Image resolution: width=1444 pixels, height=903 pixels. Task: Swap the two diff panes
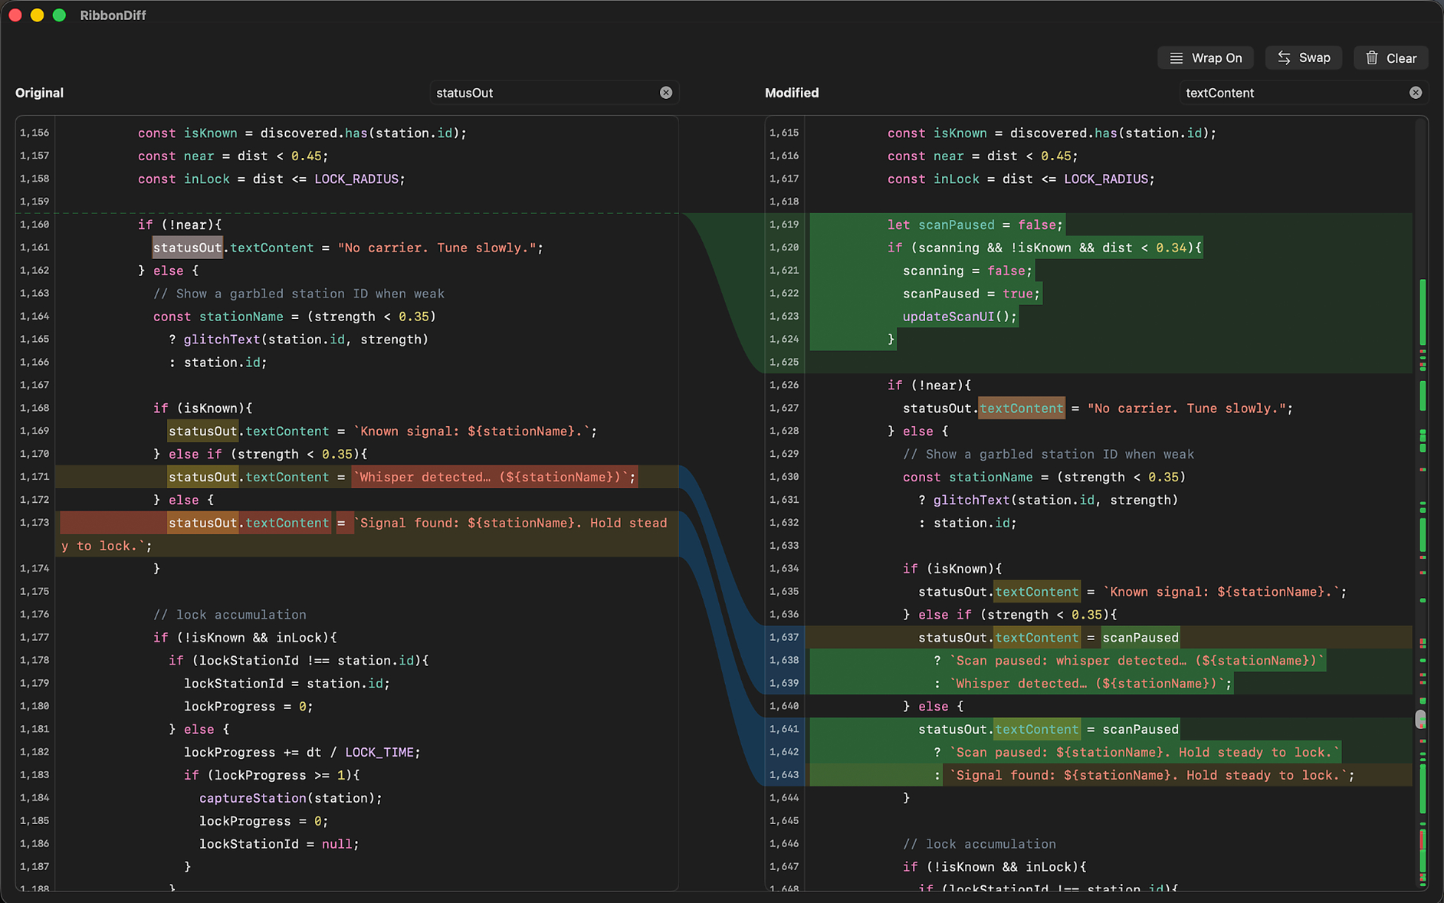coord(1303,57)
